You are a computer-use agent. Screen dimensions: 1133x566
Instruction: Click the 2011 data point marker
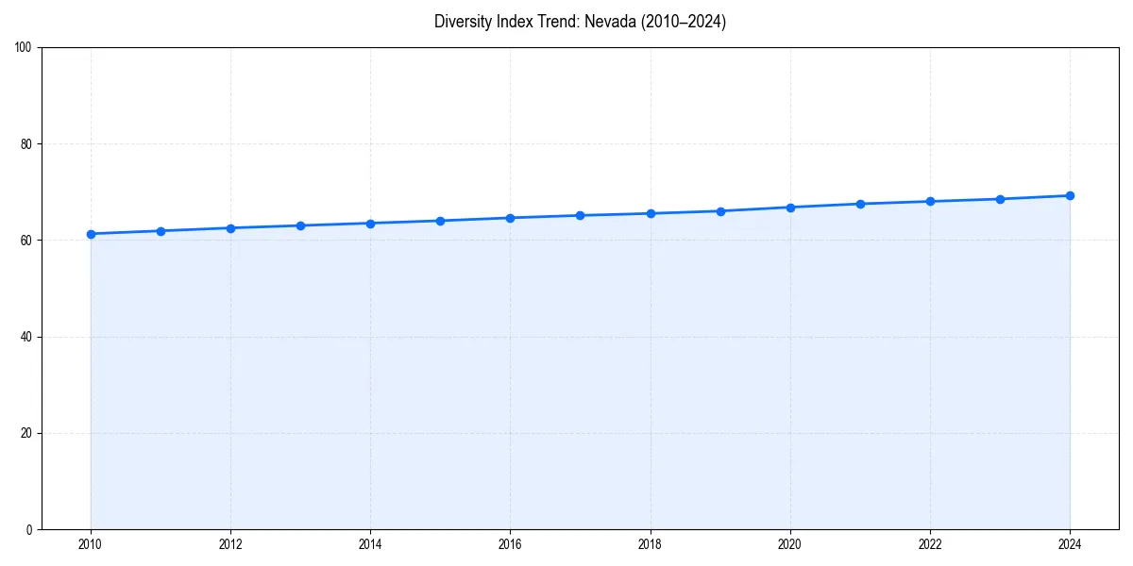(x=161, y=230)
